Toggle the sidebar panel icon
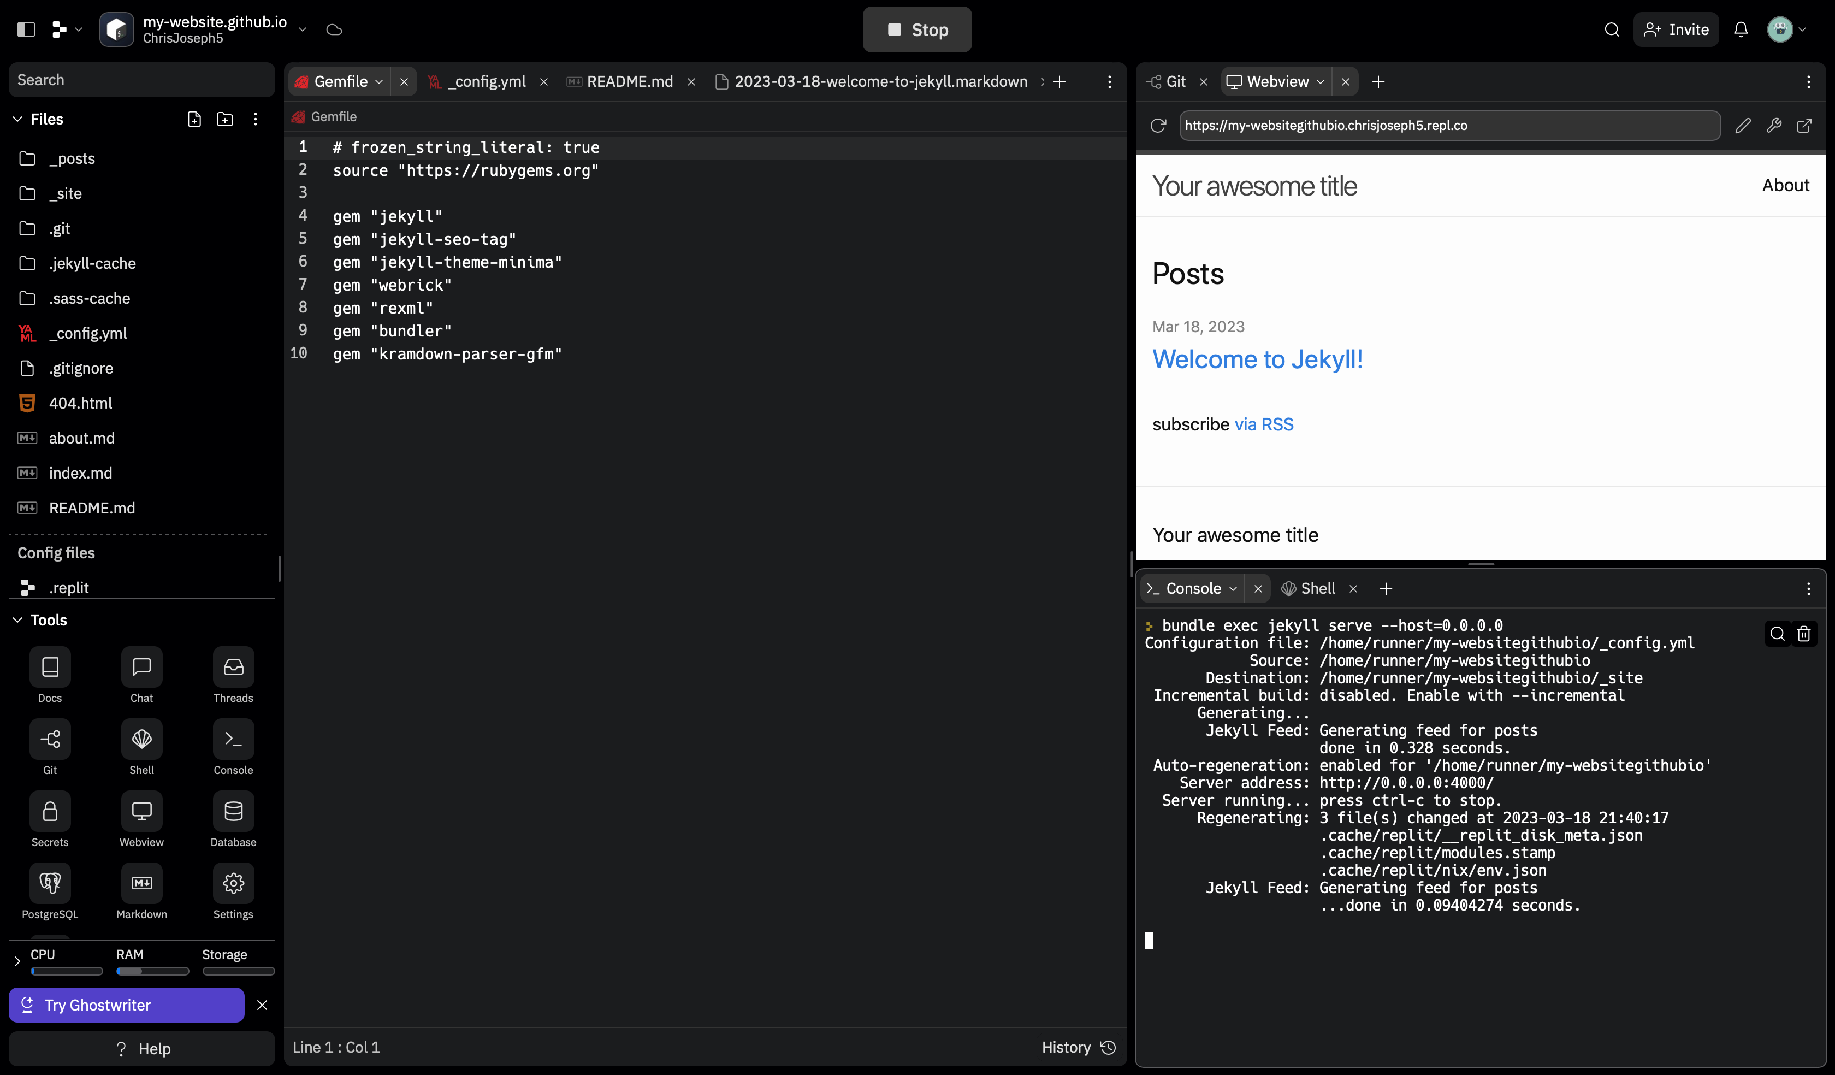The width and height of the screenshot is (1835, 1075). click(x=26, y=29)
